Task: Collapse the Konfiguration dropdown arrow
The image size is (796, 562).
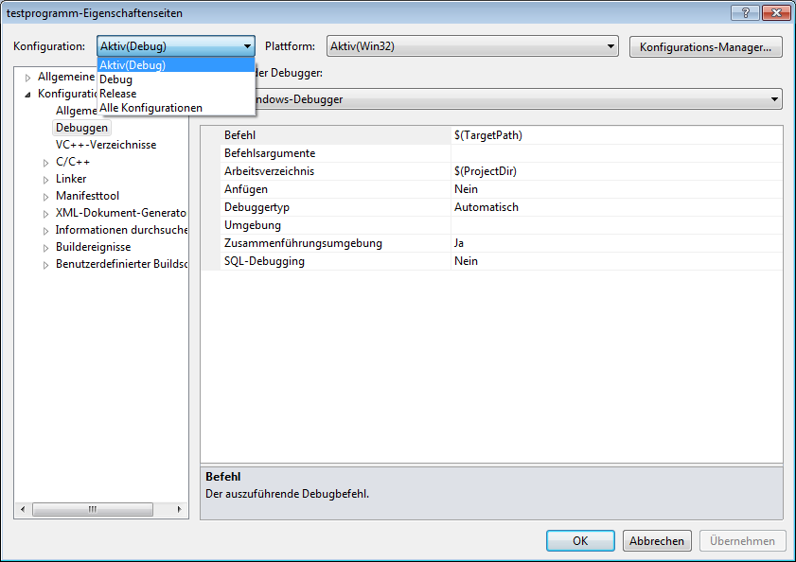Action: (247, 46)
